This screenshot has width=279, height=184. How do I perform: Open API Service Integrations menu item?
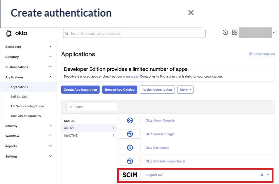(27, 106)
